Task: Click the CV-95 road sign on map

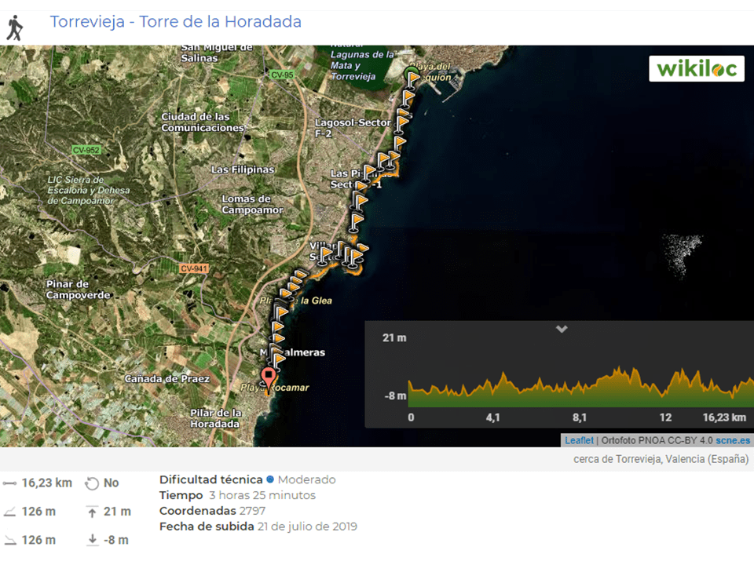Action: pos(281,75)
